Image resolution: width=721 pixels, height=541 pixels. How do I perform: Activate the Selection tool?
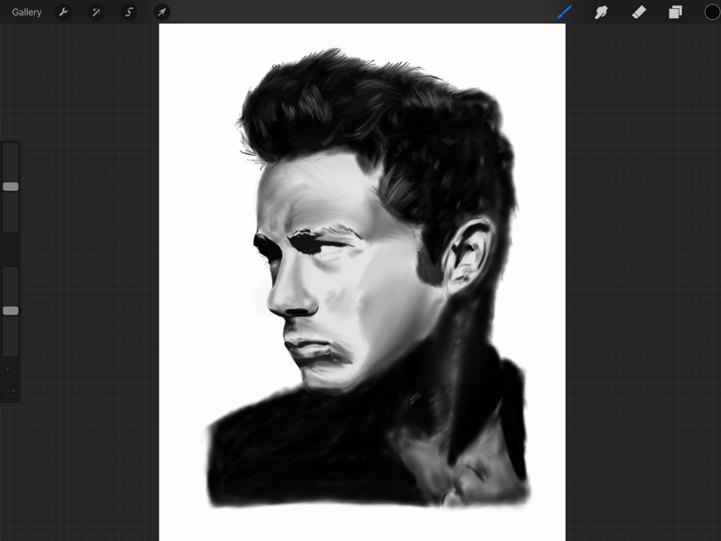129,13
